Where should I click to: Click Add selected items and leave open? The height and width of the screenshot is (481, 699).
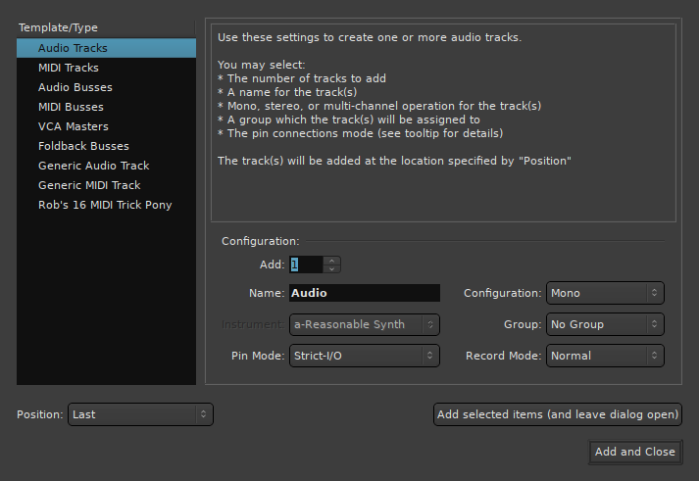(558, 414)
